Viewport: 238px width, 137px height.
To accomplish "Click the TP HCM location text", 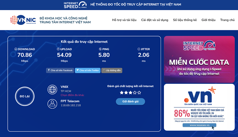I will 66,91.
